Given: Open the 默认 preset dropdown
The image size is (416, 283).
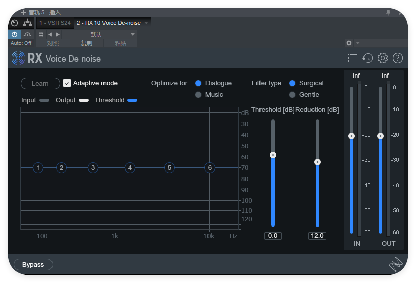Looking at the screenshot, I should pos(99,34).
